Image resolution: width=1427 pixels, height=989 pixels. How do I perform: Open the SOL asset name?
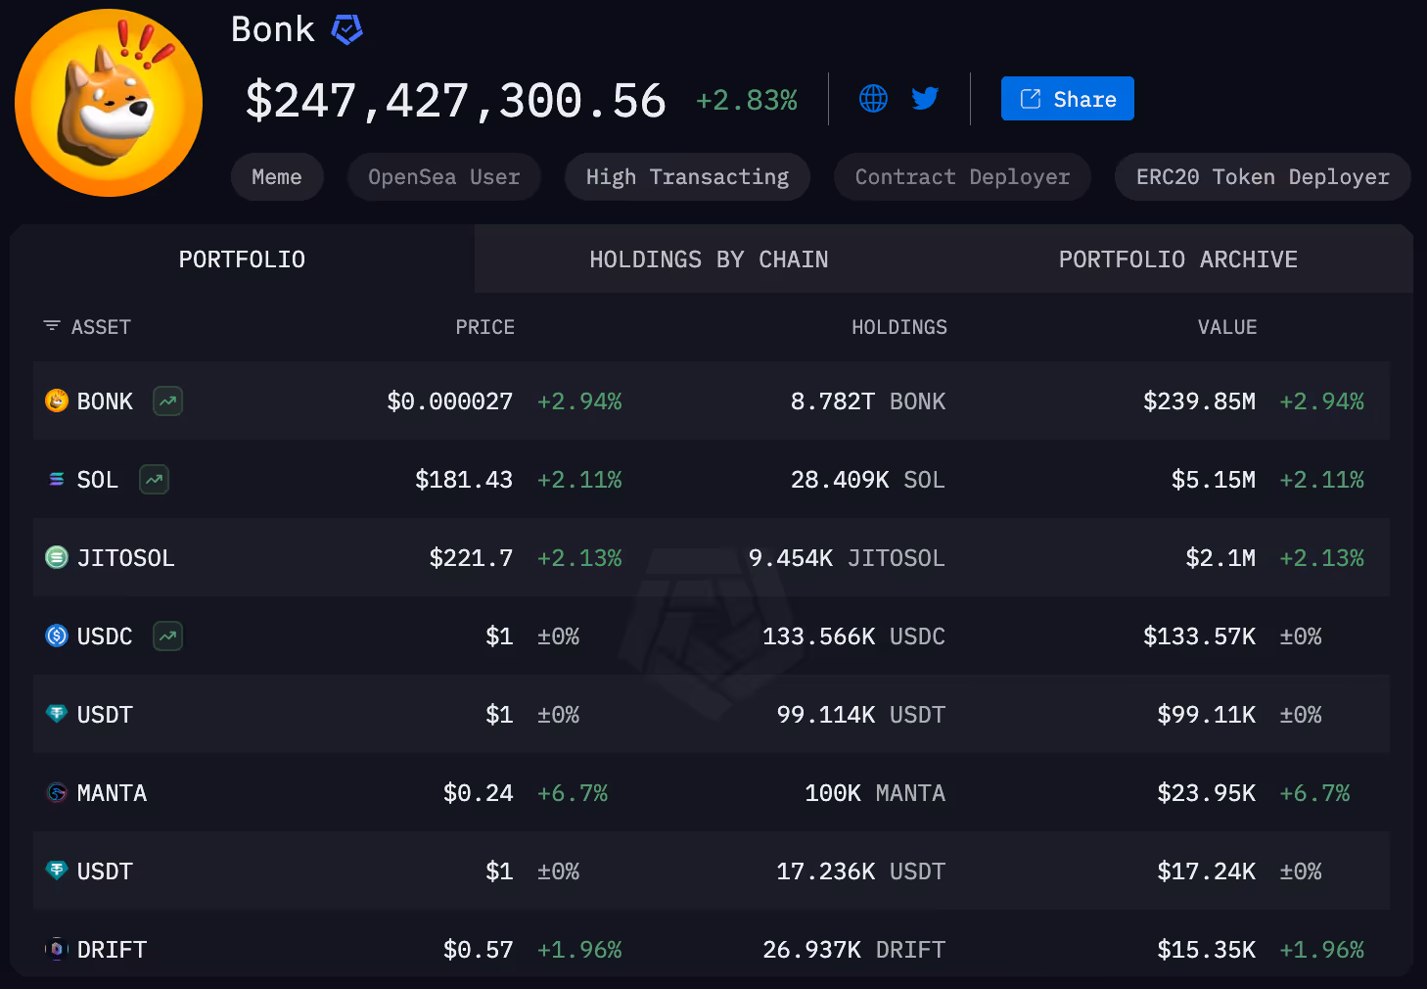tap(98, 480)
